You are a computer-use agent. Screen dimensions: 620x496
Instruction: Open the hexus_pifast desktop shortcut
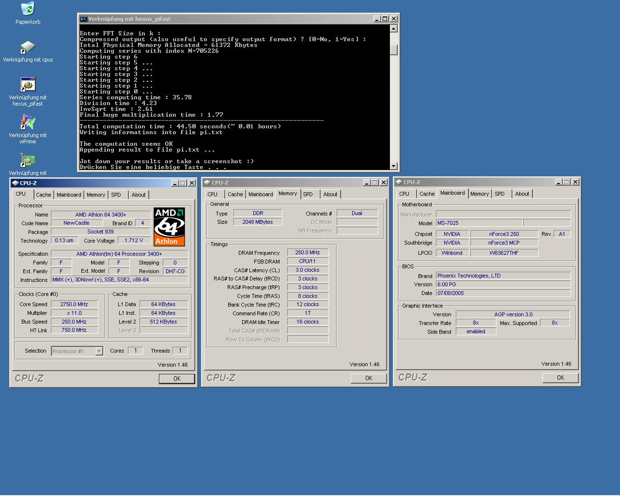tap(28, 85)
